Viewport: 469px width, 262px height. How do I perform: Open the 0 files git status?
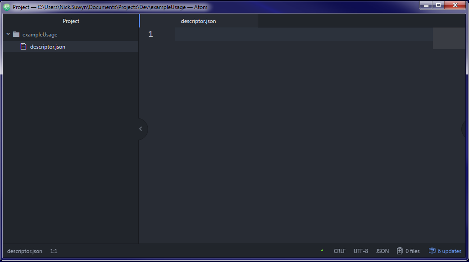click(413, 251)
